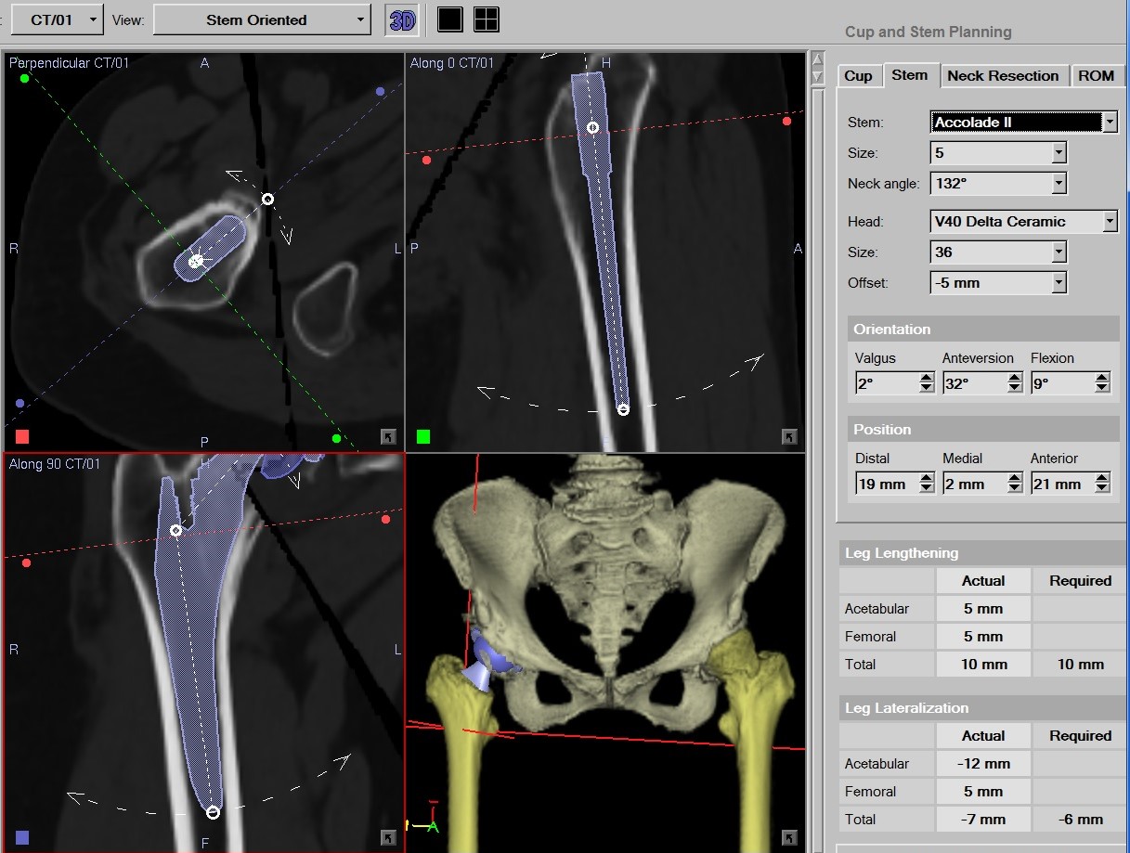
Task: Click the red square in Perpendicular view
Action: tap(22, 436)
